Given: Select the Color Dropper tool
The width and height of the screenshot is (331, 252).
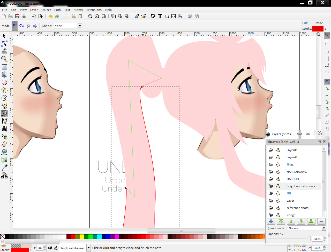Looking at the screenshot, I should [x=4, y=168].
